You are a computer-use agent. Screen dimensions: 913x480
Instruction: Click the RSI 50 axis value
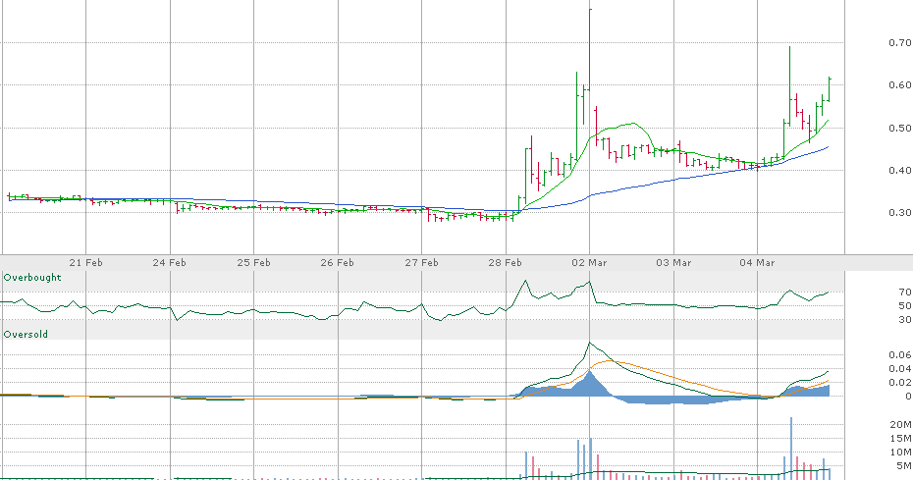pos(905,306)
